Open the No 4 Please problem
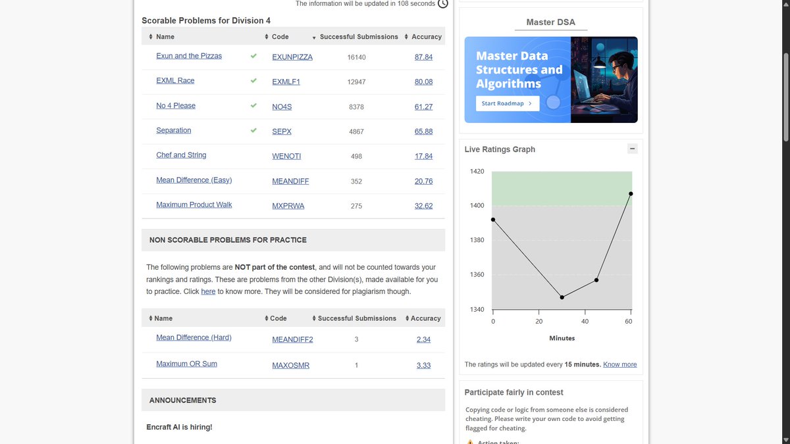The height and width of the screenshot is (444, 790). [x=176, y=105]
